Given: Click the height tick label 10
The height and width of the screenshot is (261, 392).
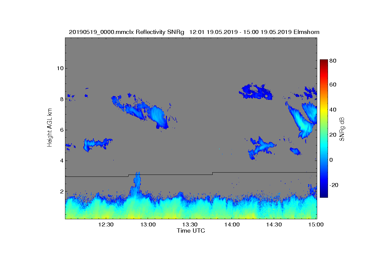Looking at the screenshot, I should (59, 68).
